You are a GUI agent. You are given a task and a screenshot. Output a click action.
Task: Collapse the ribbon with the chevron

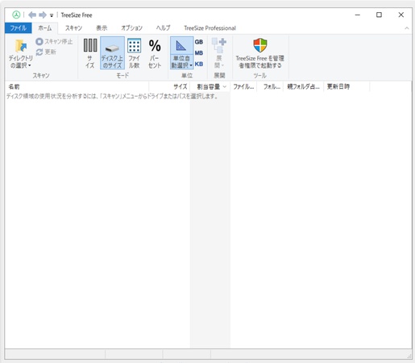coord(407,28)
